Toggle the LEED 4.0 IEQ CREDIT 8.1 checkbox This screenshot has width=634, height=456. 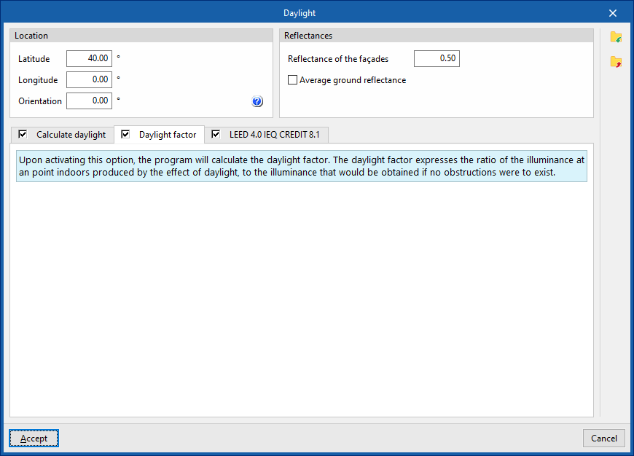coord(216,134)
